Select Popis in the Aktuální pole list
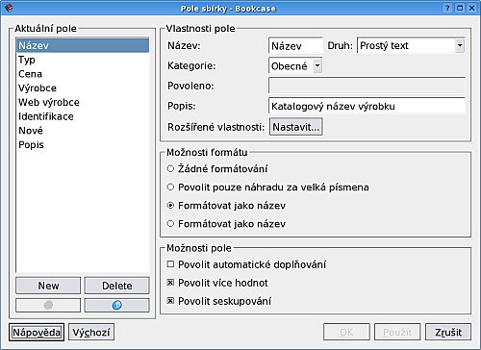 83,144
